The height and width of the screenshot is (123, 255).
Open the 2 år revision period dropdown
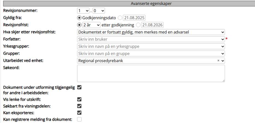click(x=91, y=25)
